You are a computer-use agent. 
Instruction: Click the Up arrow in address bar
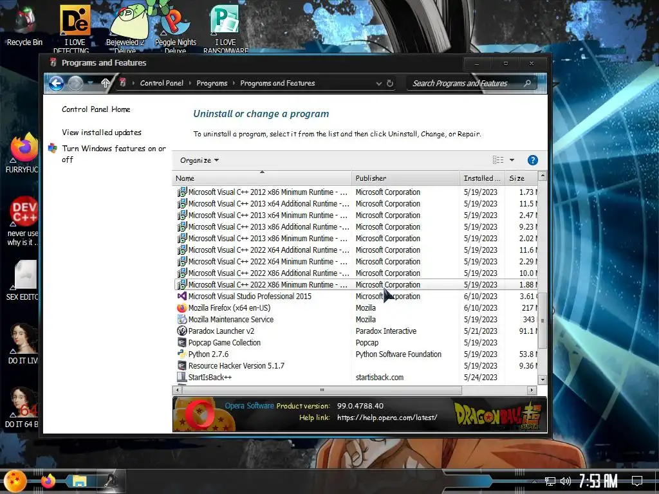[106, 83]
